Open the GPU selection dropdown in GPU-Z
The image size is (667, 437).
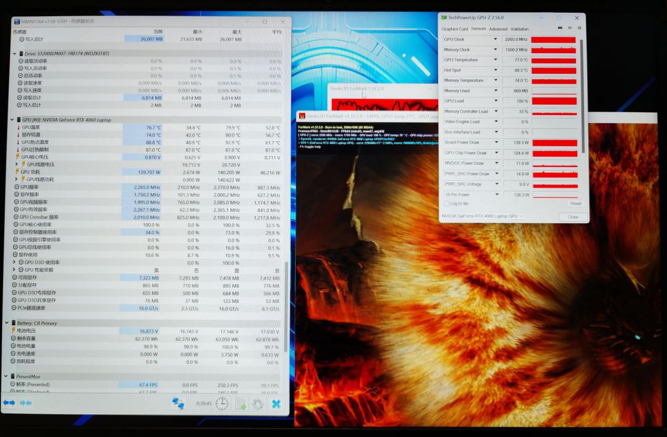click(x=482, y=216)
